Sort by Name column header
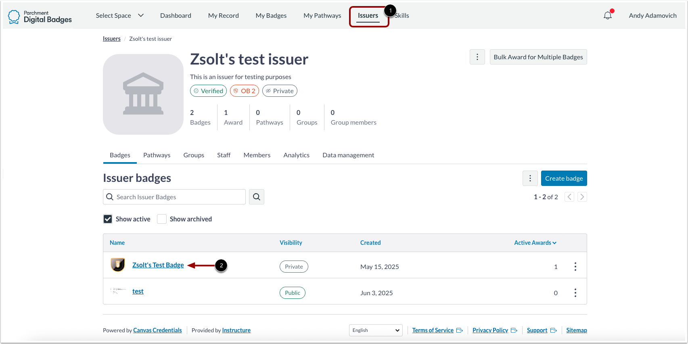This screenshot has width=688, height=344. point(117,243)
